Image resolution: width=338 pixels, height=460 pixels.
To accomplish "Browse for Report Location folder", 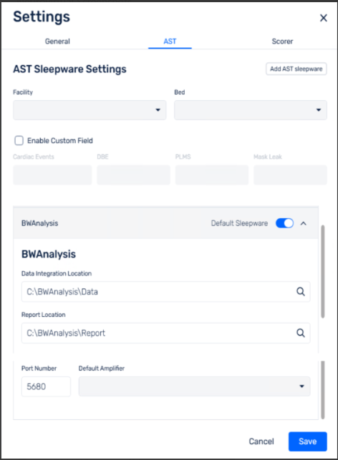I will pyautogui.click(x=301, y=333).
